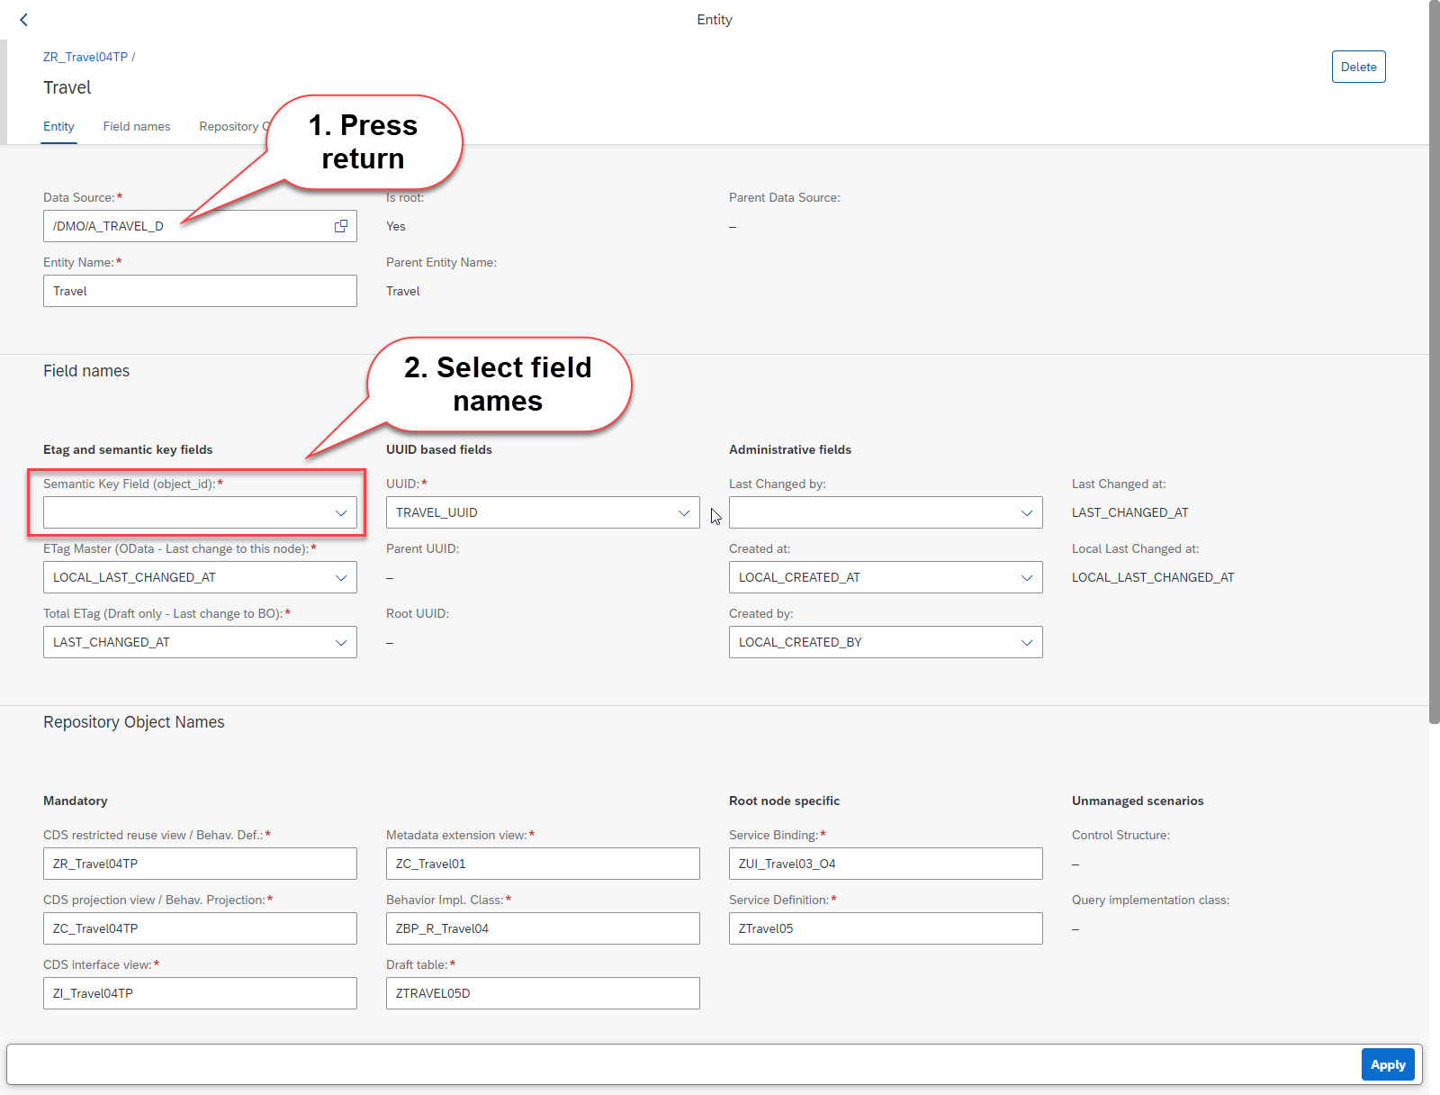The height and width of the screenshot is (1095, 1440).
Task: Click the message input bar beside Apply
Action: pos(684,1064)
